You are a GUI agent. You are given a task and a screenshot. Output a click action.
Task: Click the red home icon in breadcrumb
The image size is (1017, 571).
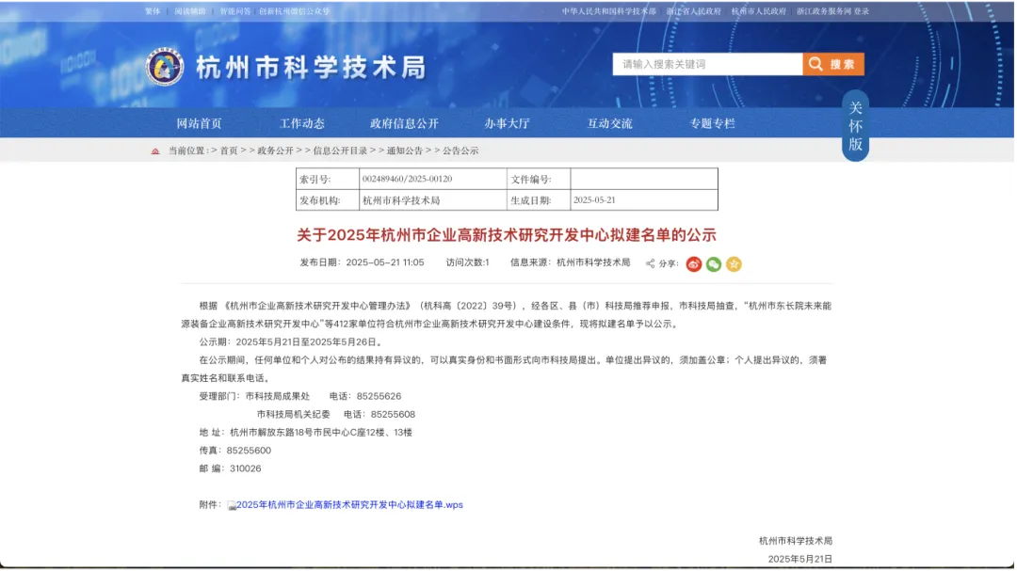[155, 151]
